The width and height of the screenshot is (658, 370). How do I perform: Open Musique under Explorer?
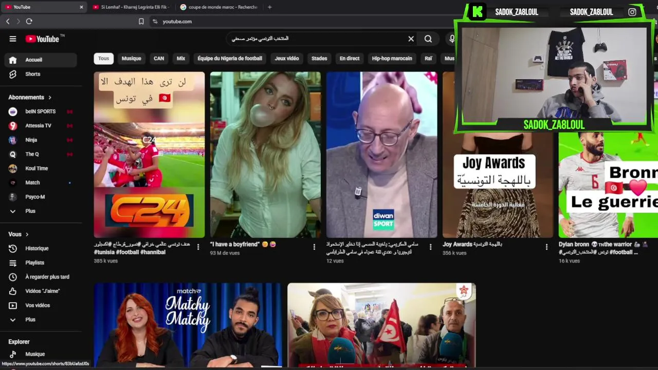click(x=41, y=354)
